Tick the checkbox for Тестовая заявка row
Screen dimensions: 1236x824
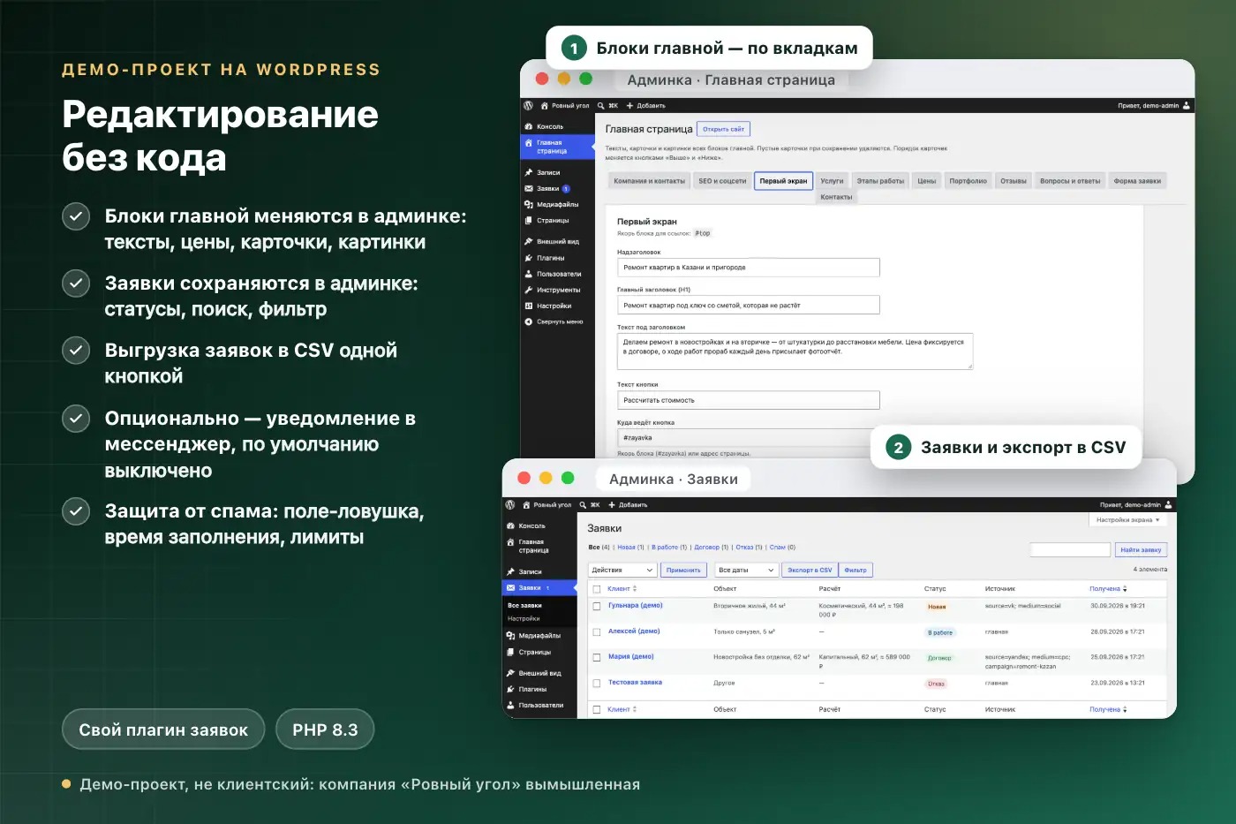pos(597,684)
